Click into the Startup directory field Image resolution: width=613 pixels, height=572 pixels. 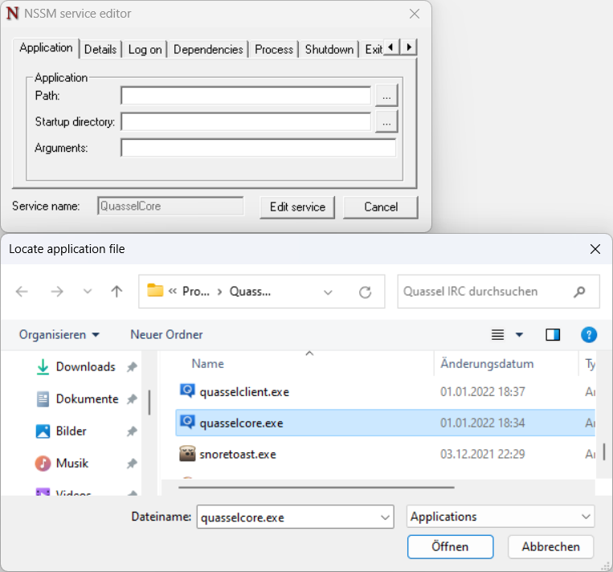point(246,121)
